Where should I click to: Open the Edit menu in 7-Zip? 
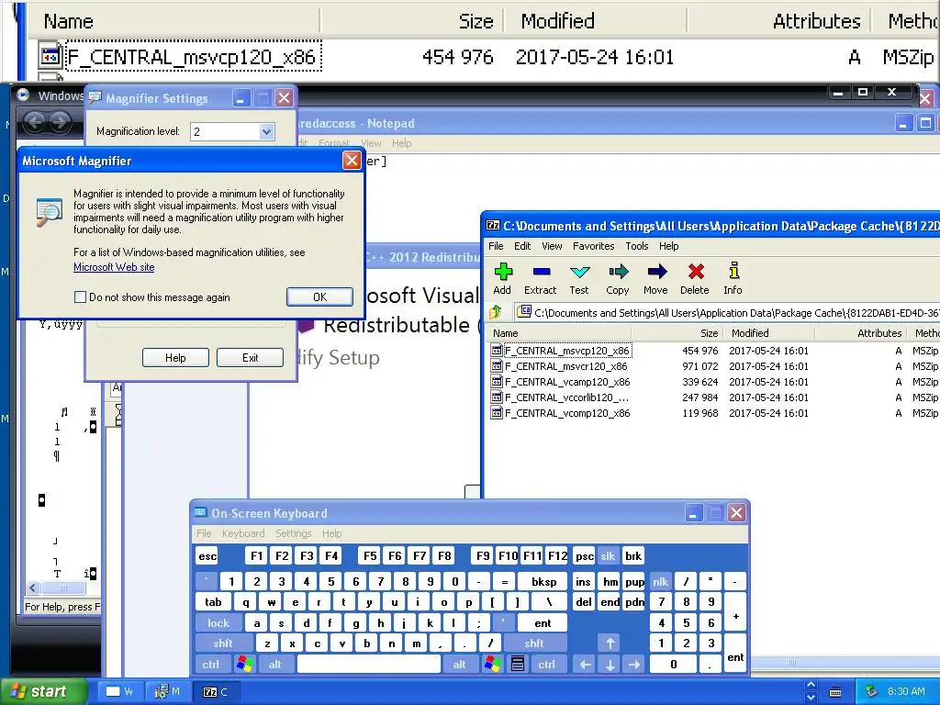point(522,246)
